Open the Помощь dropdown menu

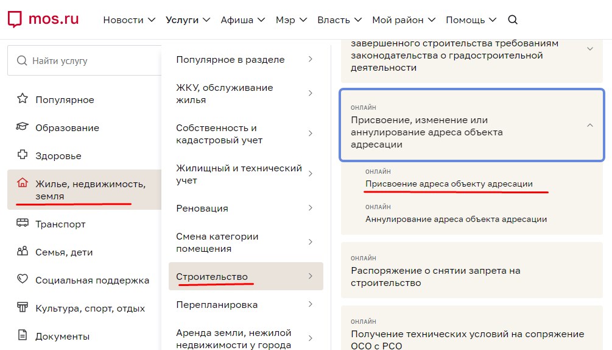tap(471, 20)
